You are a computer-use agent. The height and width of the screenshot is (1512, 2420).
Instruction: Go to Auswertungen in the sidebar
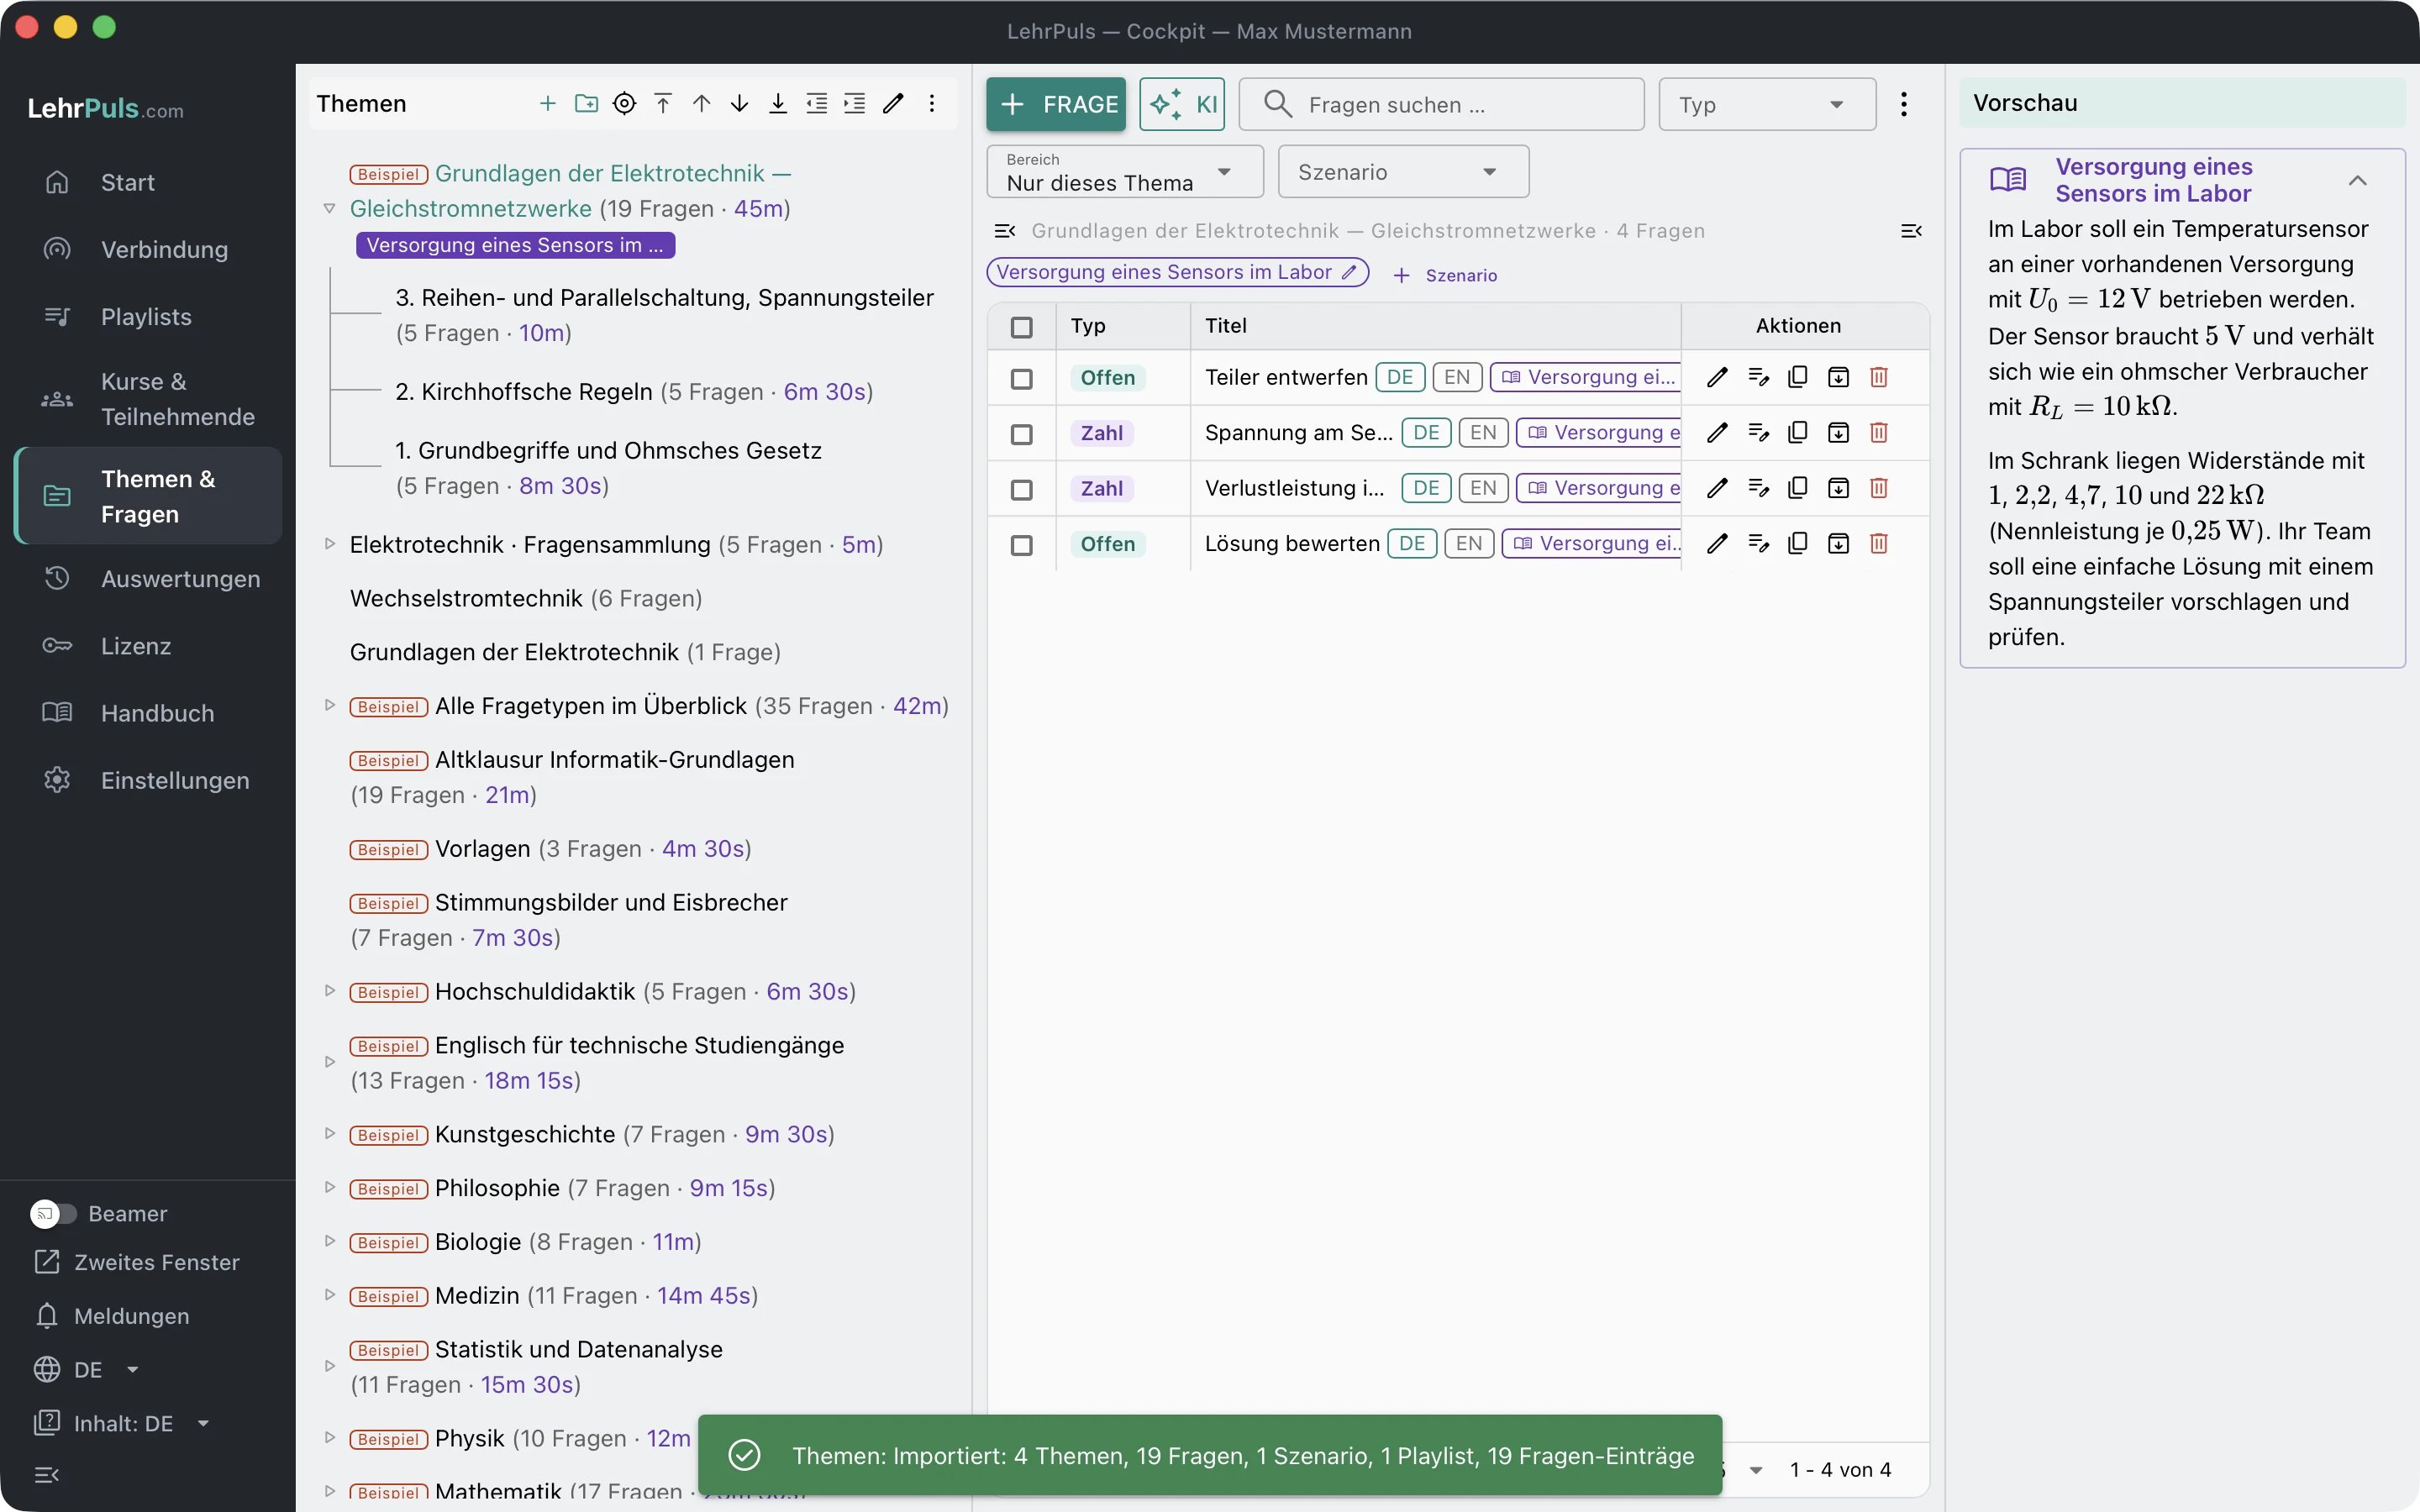(148, 579)
